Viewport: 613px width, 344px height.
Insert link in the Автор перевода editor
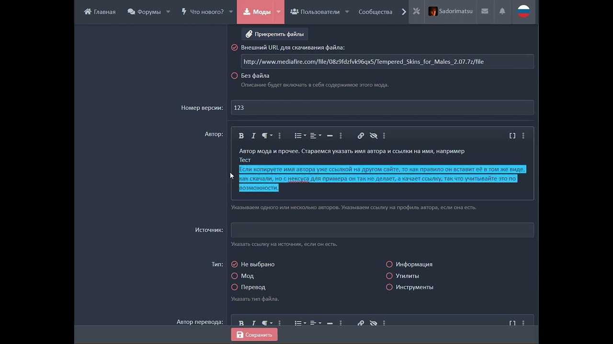361,323
